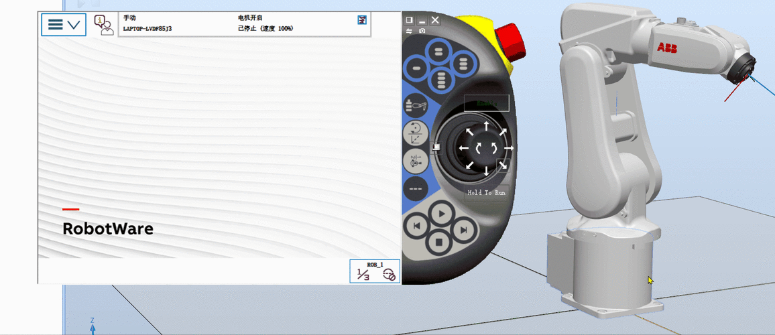Click the Hold To Run button

coord(486,193)
